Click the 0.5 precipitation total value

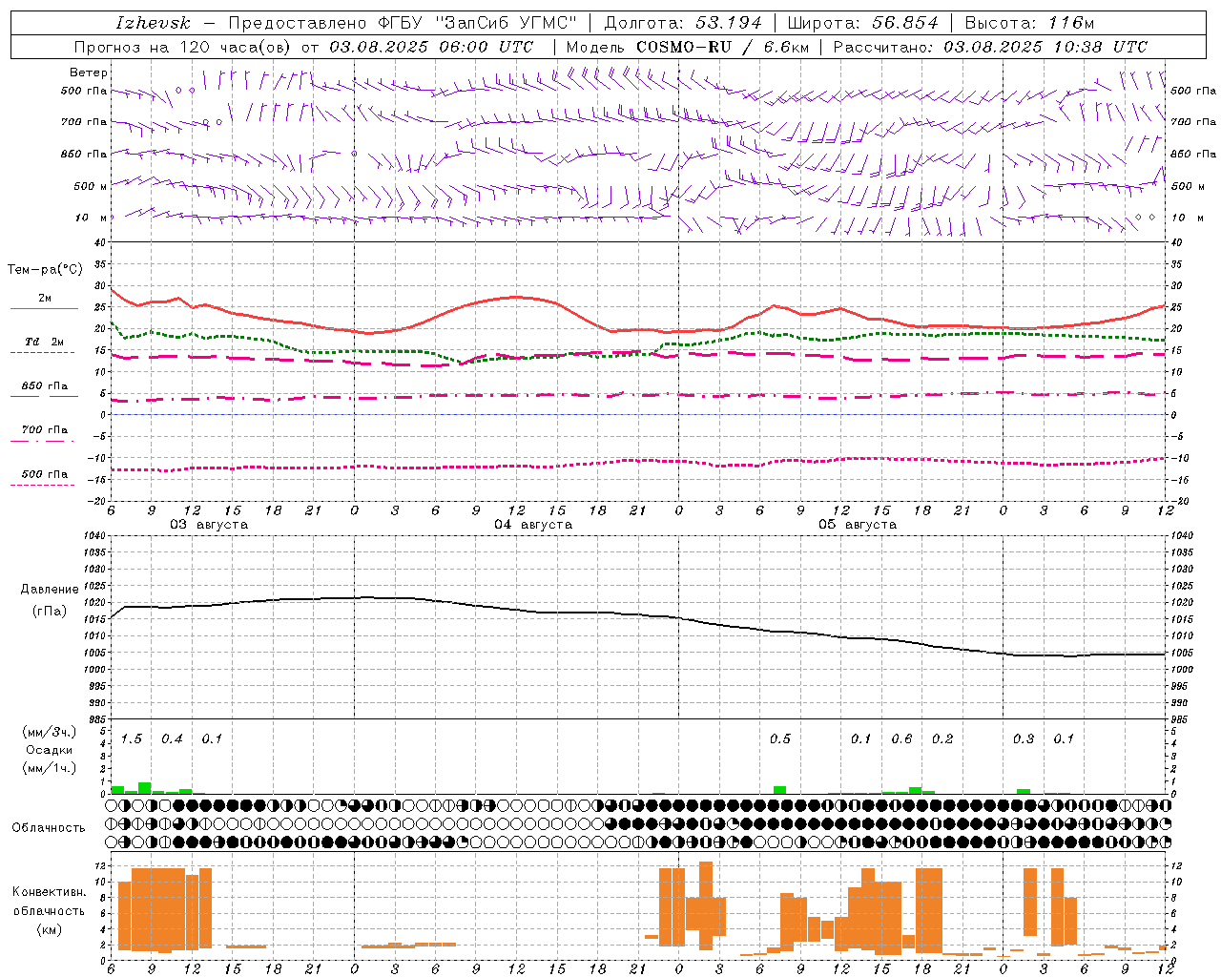780,739
